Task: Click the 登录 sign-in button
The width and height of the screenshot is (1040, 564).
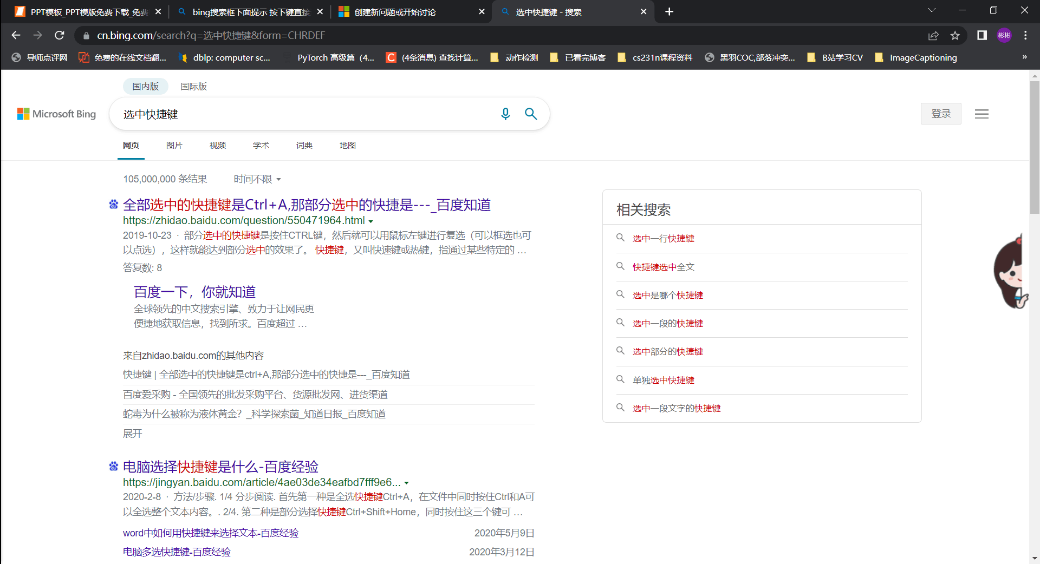Action: tap(941, 114)
